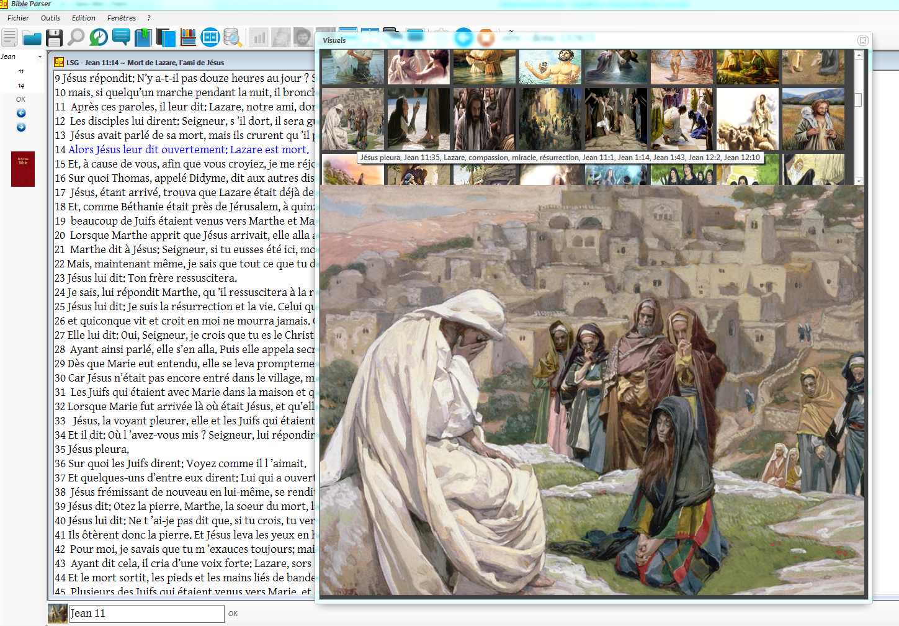This screenshot has height=626, width=899.
Task: Select verse number 14 in sidebar
Action: 21,86
